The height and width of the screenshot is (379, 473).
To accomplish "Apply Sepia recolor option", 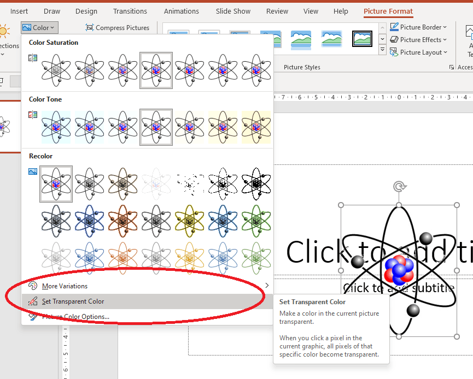I will pyautogui.click(x=123, y=184).
